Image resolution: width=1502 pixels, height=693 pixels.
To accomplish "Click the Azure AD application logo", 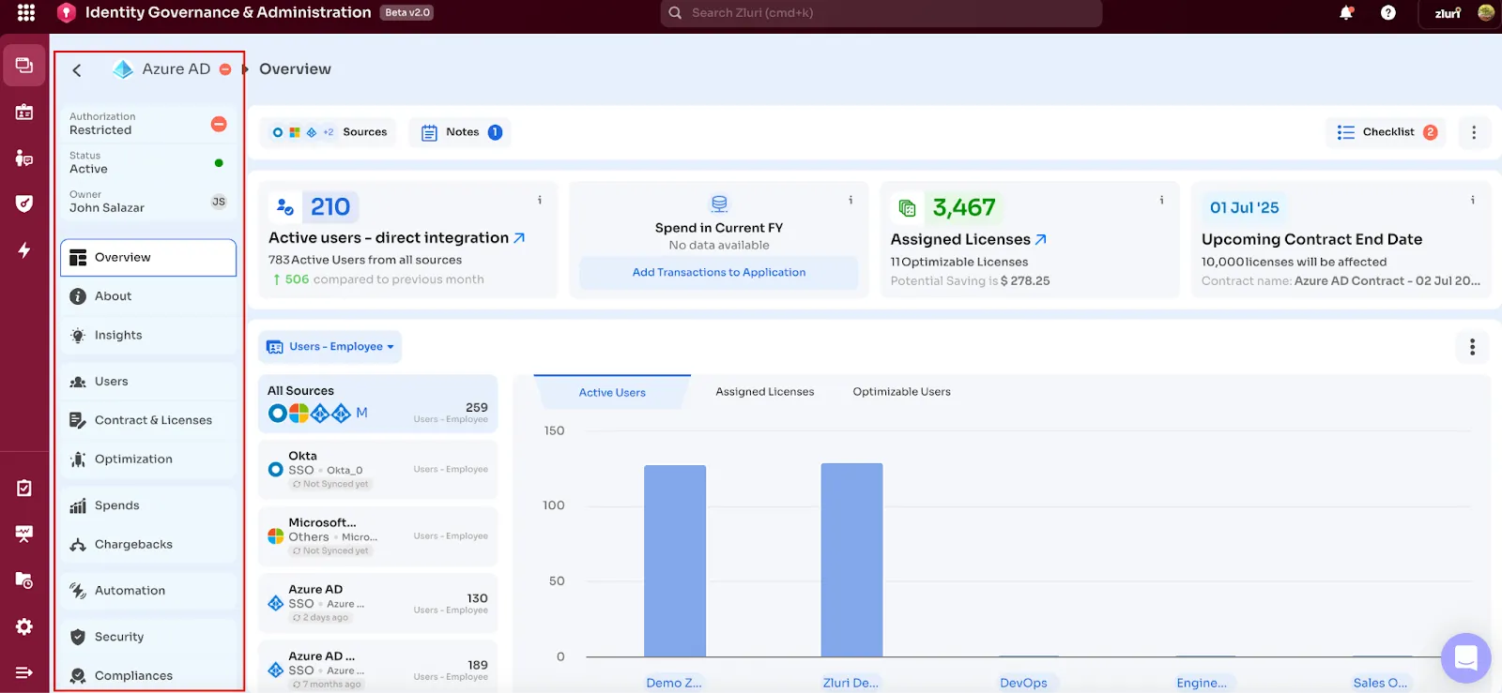I will [x=122, y=69].
